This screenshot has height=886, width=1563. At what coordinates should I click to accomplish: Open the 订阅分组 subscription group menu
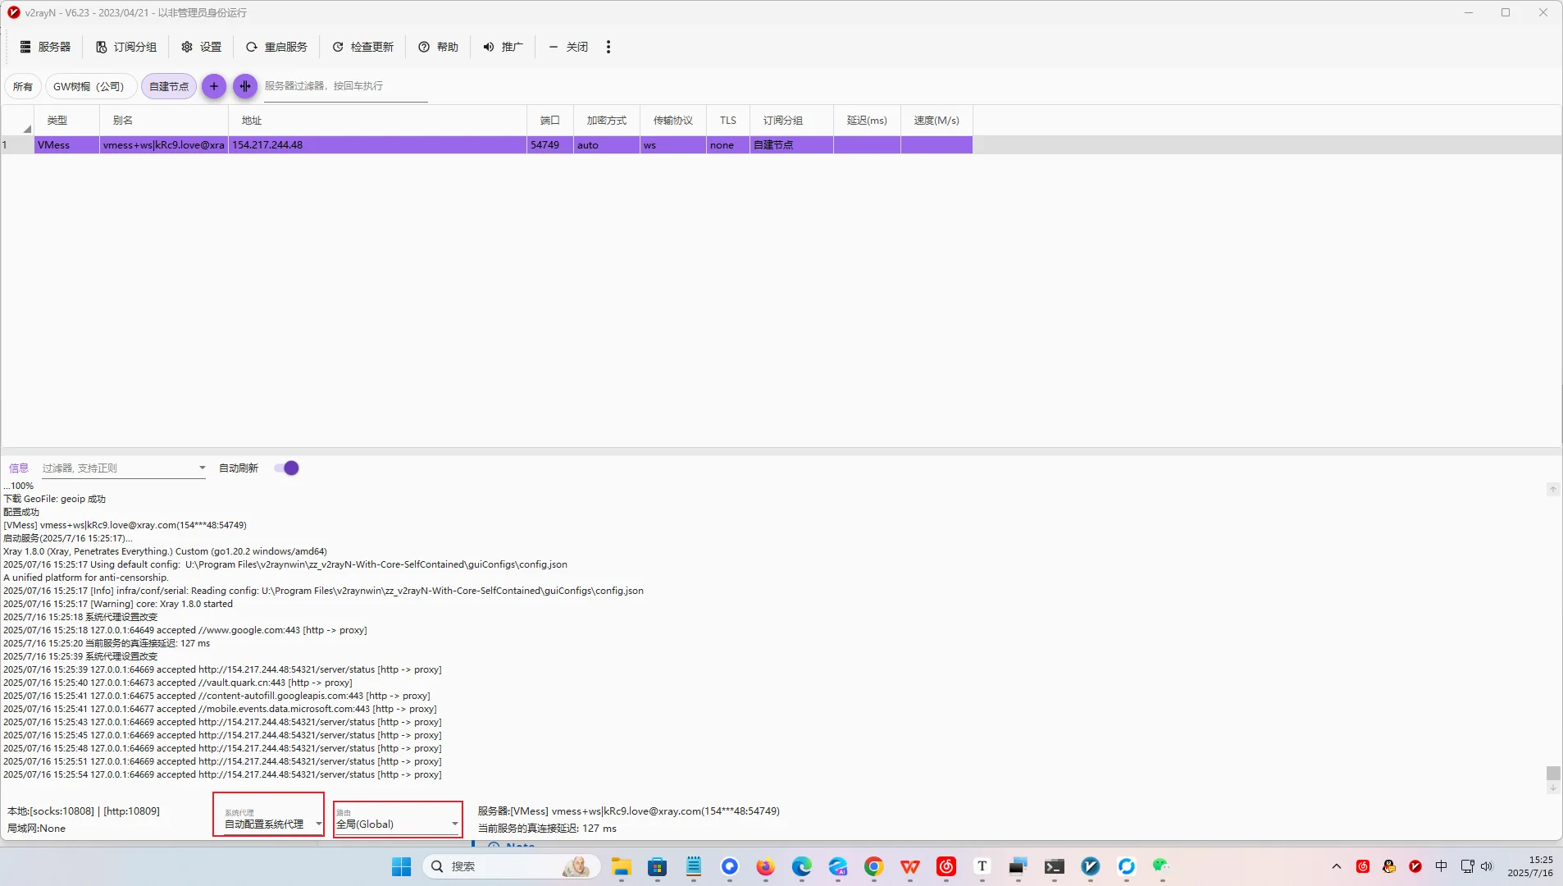point(126,47)
